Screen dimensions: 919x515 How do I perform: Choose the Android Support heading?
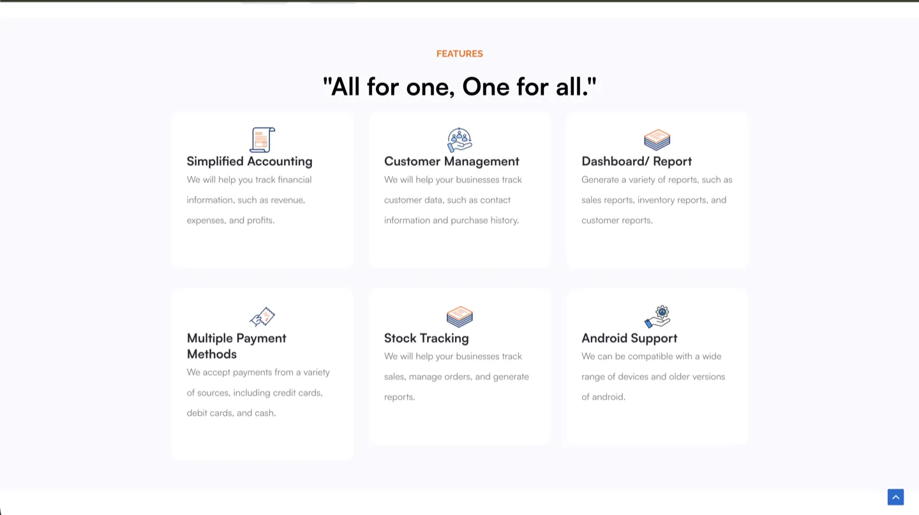click(x=629, y=338)
